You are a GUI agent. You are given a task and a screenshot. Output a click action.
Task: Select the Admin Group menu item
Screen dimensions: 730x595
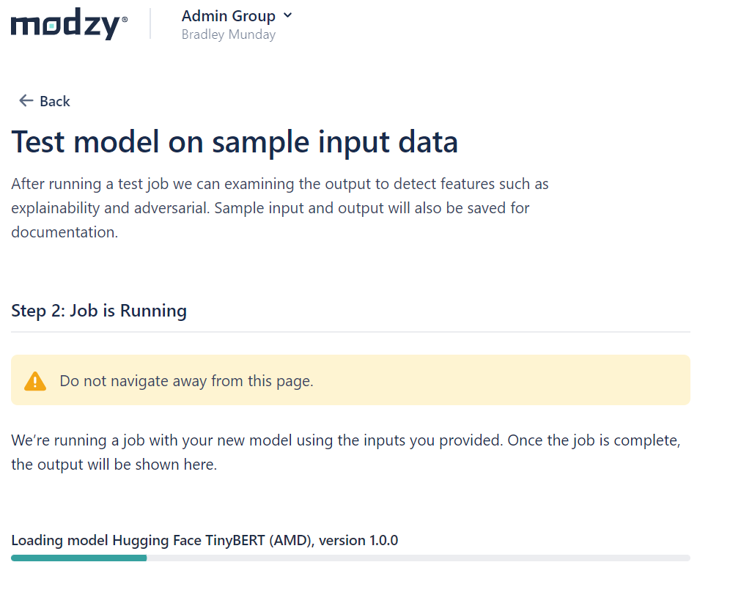[x=229, y=15]
